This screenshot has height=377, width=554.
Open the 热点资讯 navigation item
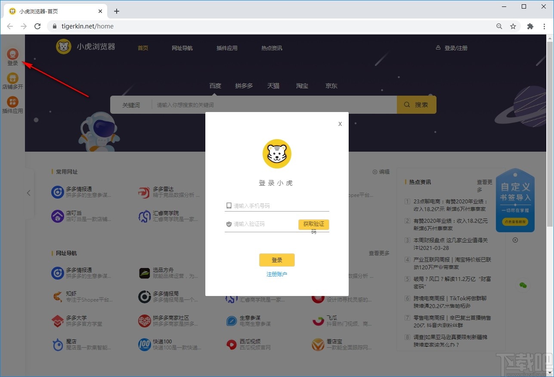click(271, 48)
